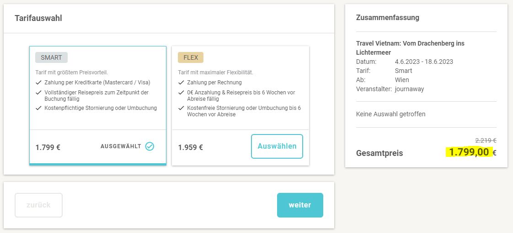Click the 1.959 € FLEX price
513x233 pixels.
(x=190, y=147)
